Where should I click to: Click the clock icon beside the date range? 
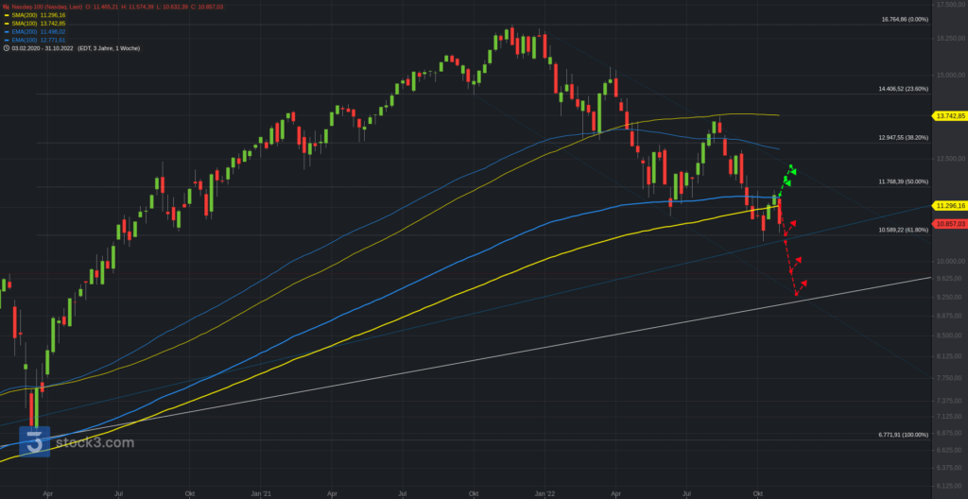(x=7, y=48)
